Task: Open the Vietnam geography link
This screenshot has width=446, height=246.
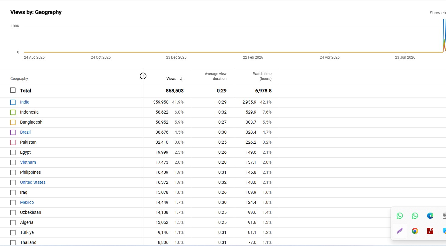Action: 28,162
